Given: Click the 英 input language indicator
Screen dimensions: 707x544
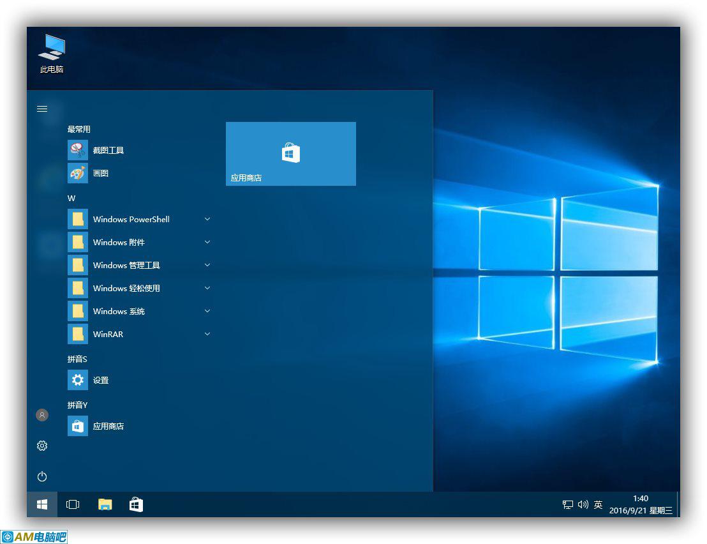Looking at the screenshot, I should tap(599, 505).
